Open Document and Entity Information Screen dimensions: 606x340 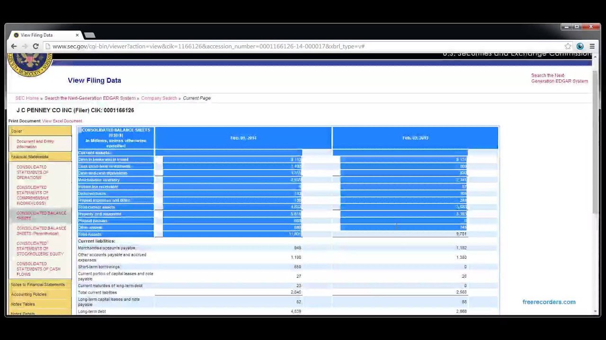(35, 144)
